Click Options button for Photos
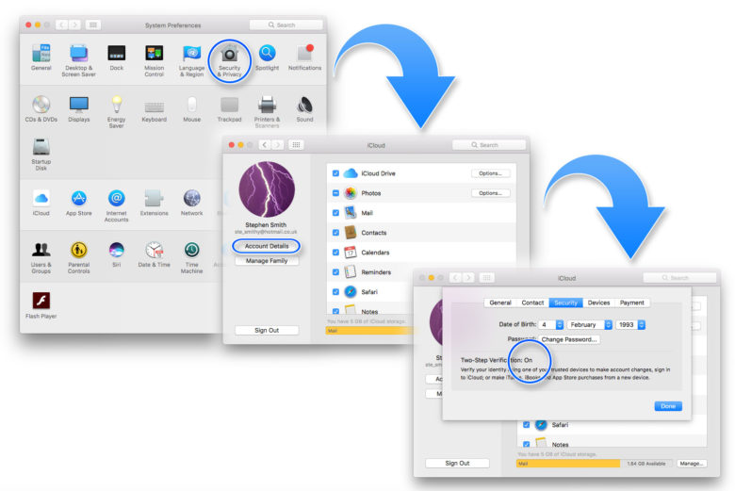The width and height of the screenshot is (735, 491). 490,193
